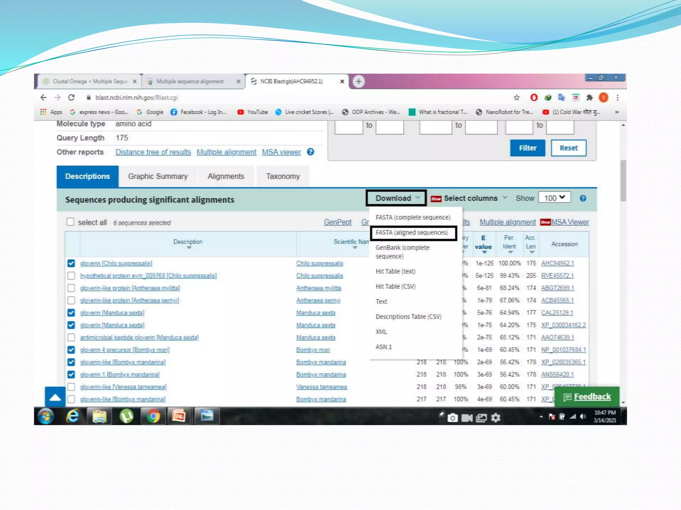Click the scroll-to-top arrow button
Image resolution: width=681 pixels, height=510 pixels.
55,397
